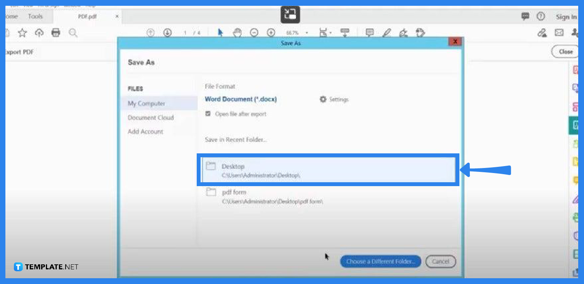Screen dimensions: 584x284
Task: Switch to the Tools tab
Action: (x=35, y=16)
